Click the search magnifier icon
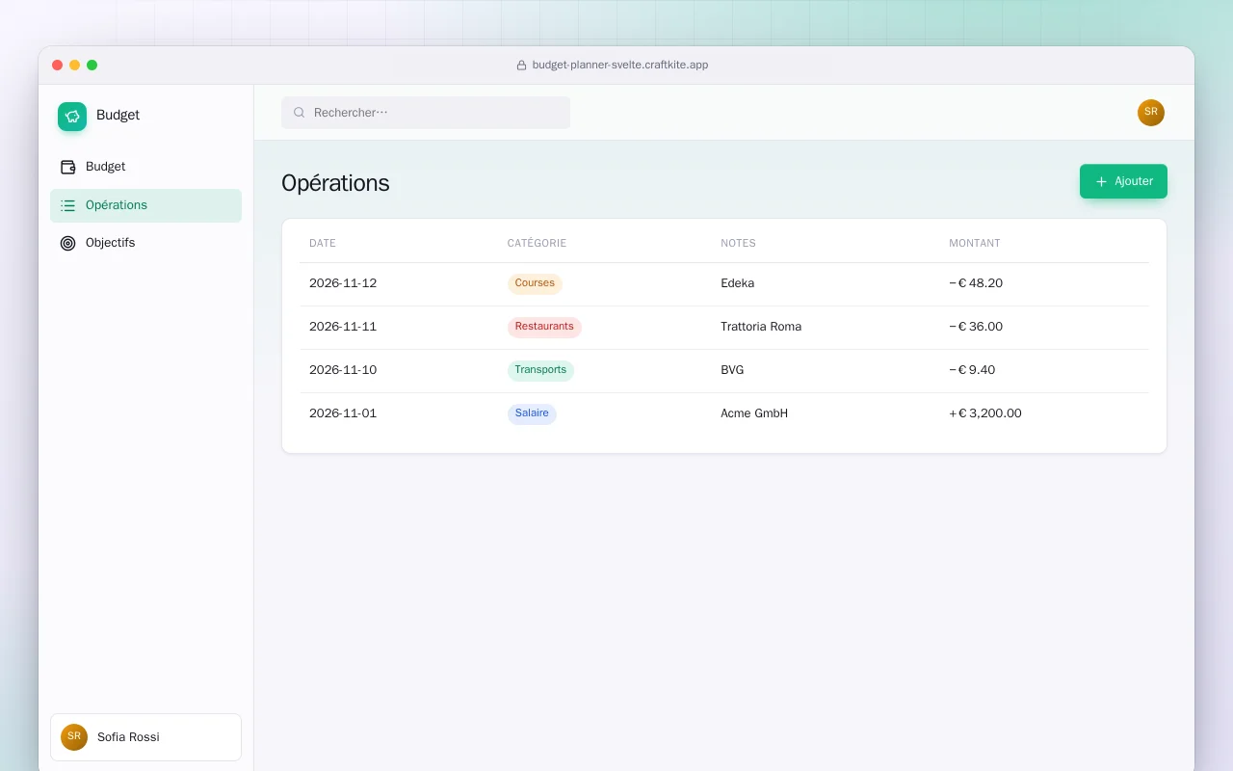Viewport: 1233px width, 771px height. click(300, 113)
